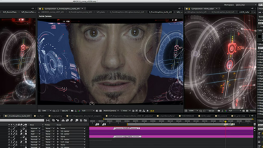This screenshot has height=148, width=263.
Task: Toggle 3D switch on the '117. map' parented layer
Action: pyautogui.click(x=26, y=142)
